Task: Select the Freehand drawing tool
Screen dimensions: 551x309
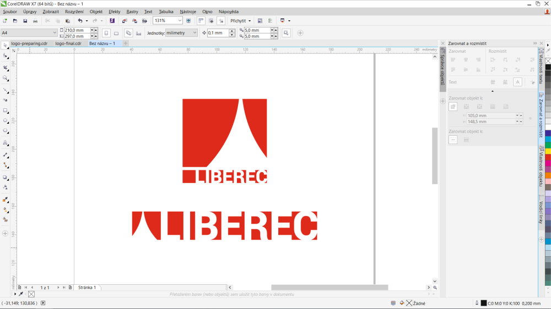Action: point(5,91)
